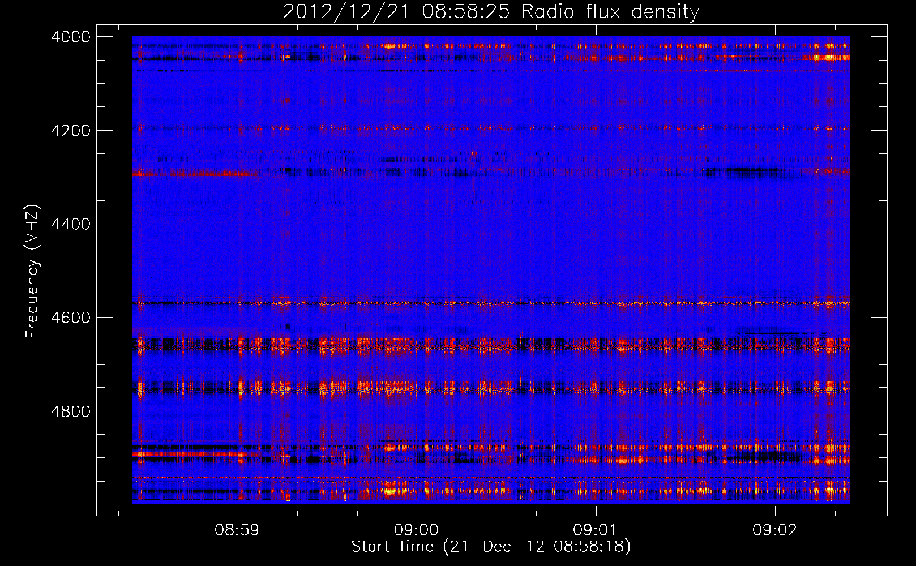Click the 'Frequency (MHZ)' axis title

32,272
